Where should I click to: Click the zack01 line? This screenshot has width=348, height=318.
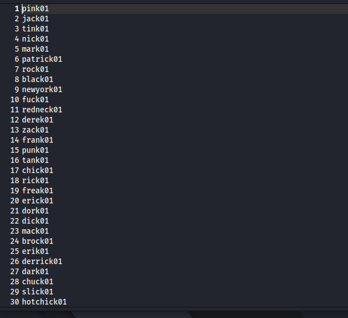(x=35, y=130)
